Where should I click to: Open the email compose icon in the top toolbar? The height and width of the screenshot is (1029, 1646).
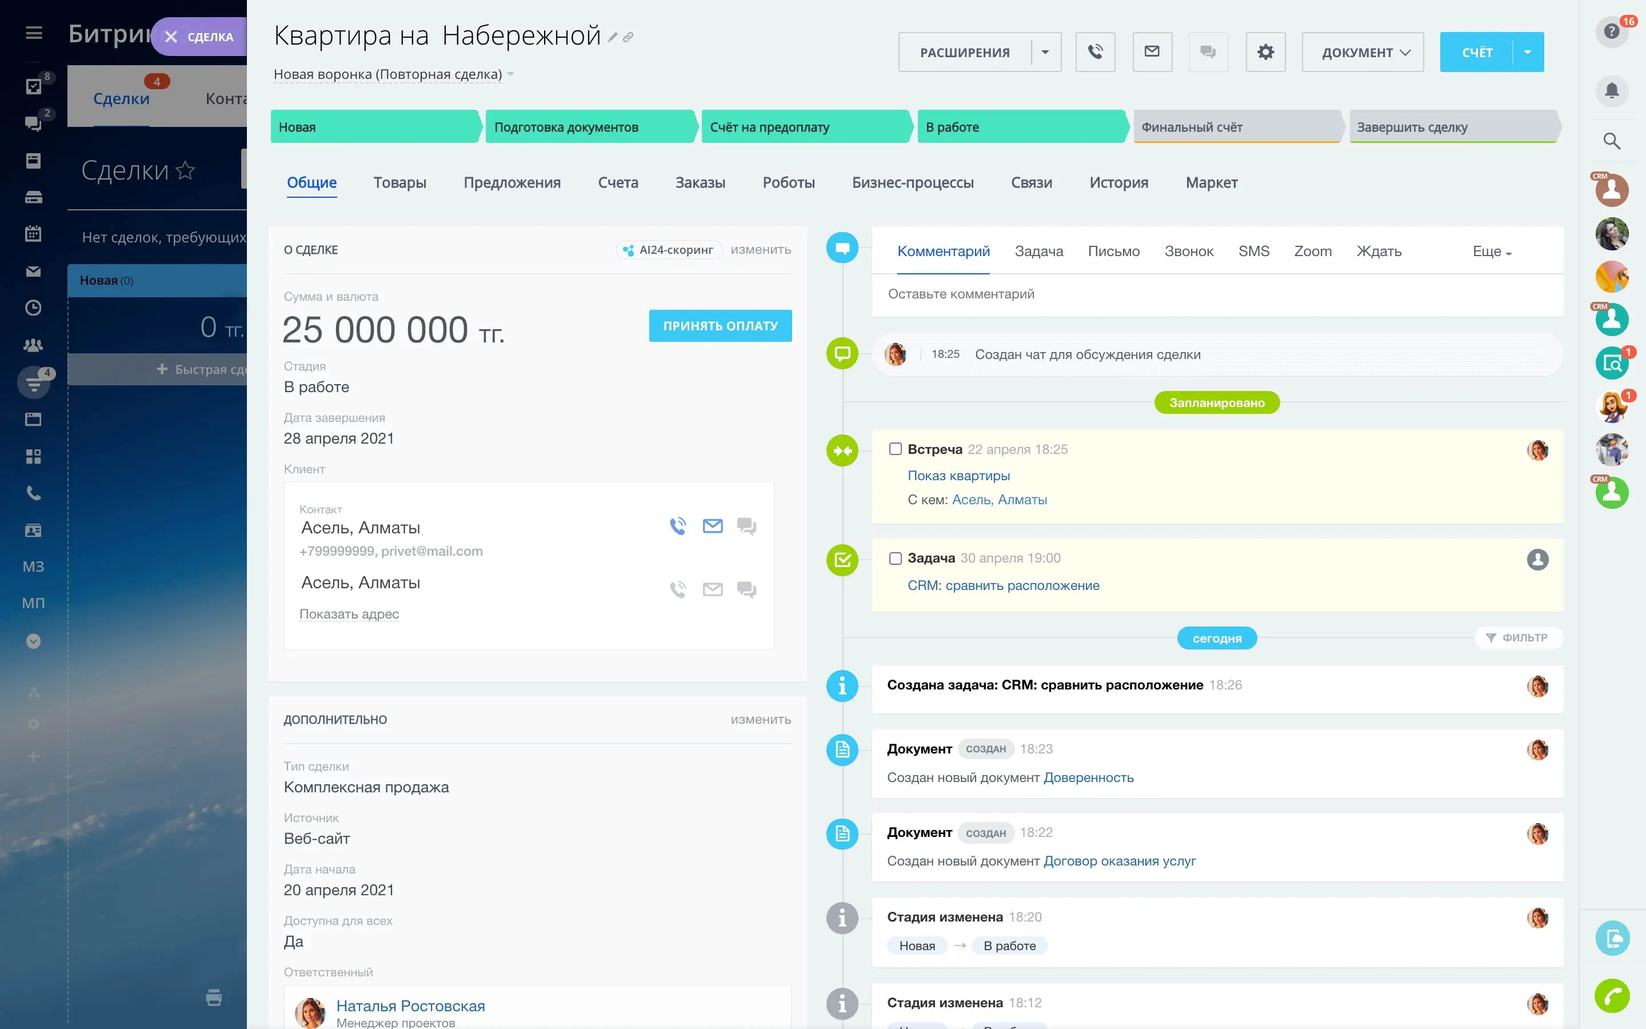click(1152, 51)
